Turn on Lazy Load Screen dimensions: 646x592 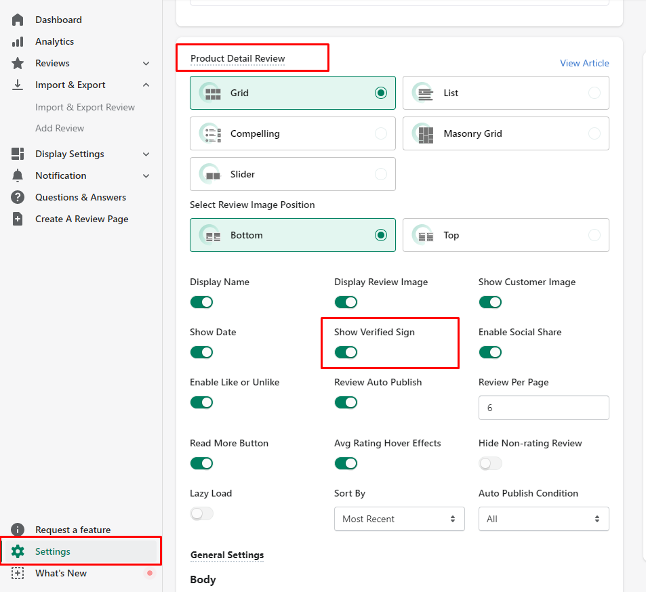point(201,513)
